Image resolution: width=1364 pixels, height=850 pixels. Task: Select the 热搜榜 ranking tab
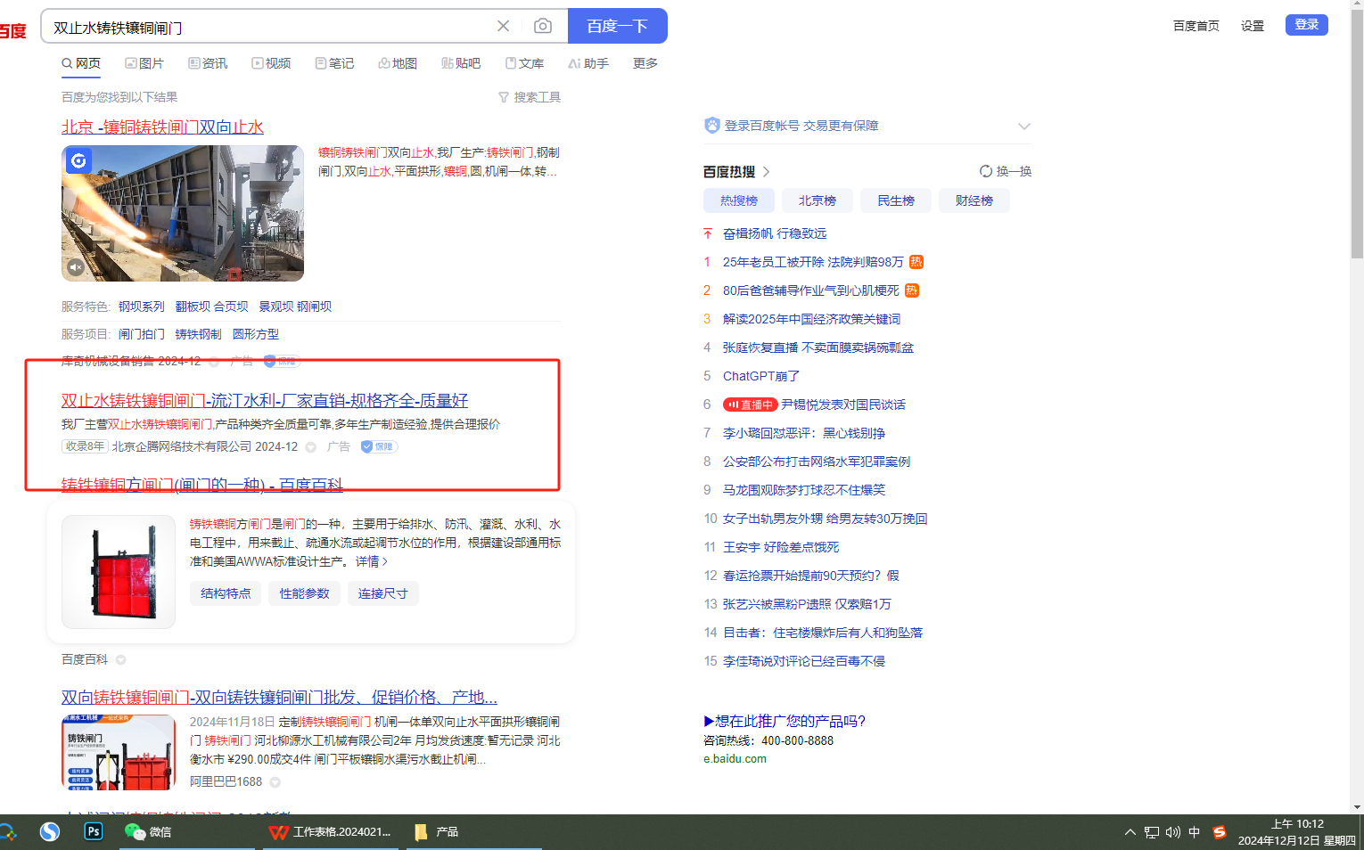739,200
